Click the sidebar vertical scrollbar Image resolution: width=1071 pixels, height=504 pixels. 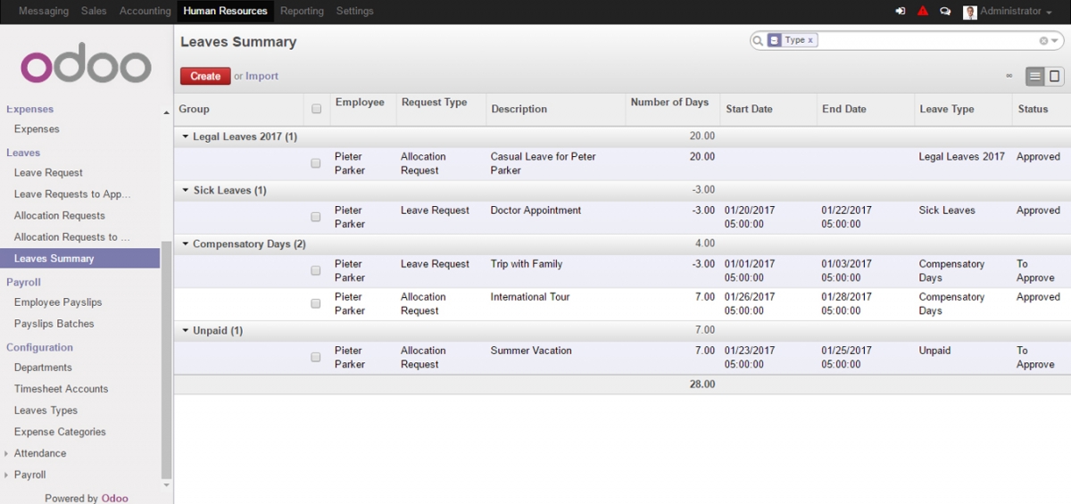[166, 357]
